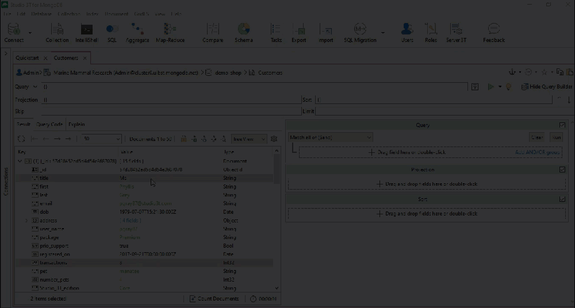Click the Add AND/OR group link
The height and width of the screenshot is (308, 575).
tap(537, 152)
